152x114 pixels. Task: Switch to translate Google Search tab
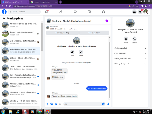pyautogui.click(x=43, y=2)
